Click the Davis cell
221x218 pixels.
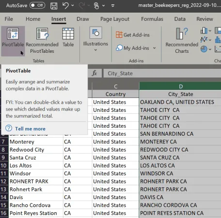coord(36,197)
